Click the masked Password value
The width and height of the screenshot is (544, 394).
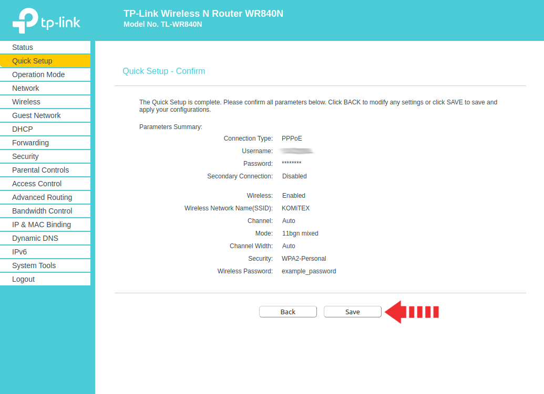(291, 163)
